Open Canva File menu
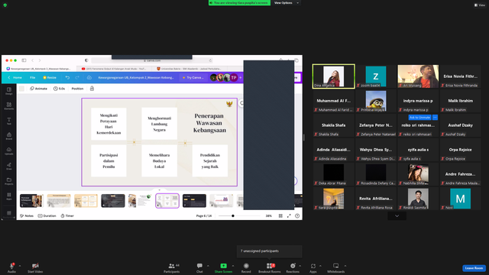Image resolution: width=489 pixels, height=275 pixels. pyautogui.click(x=32, y=78)
